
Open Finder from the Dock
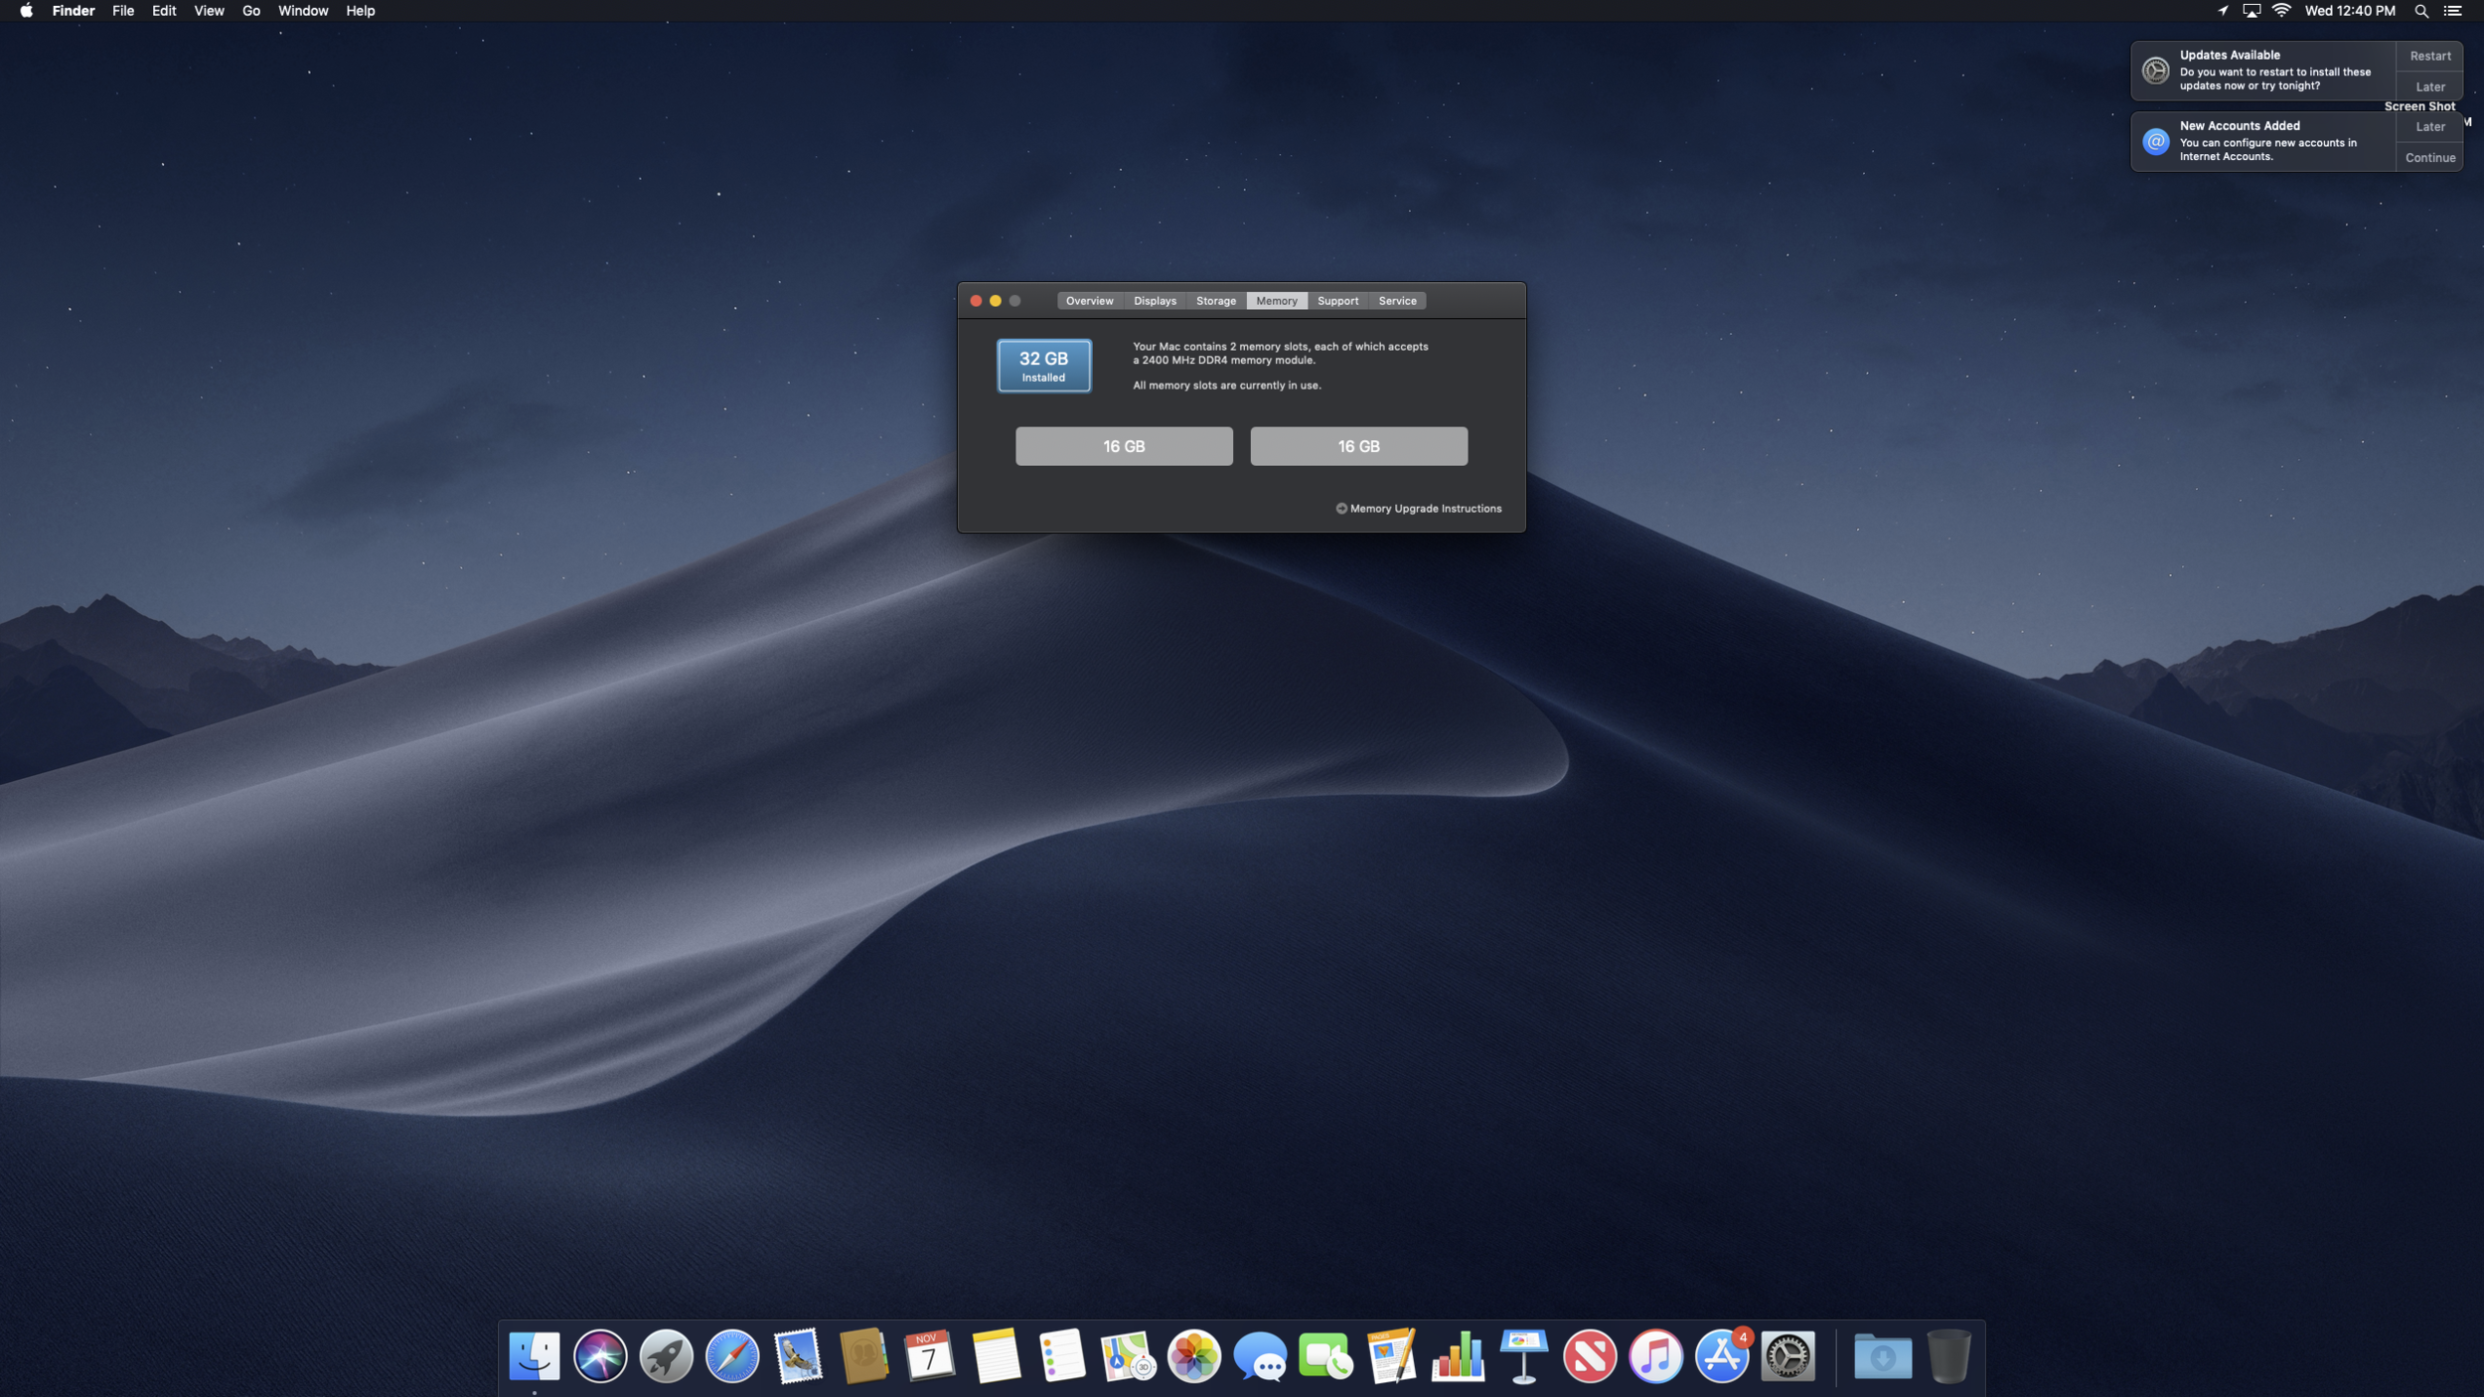(x=535, y=1356)
